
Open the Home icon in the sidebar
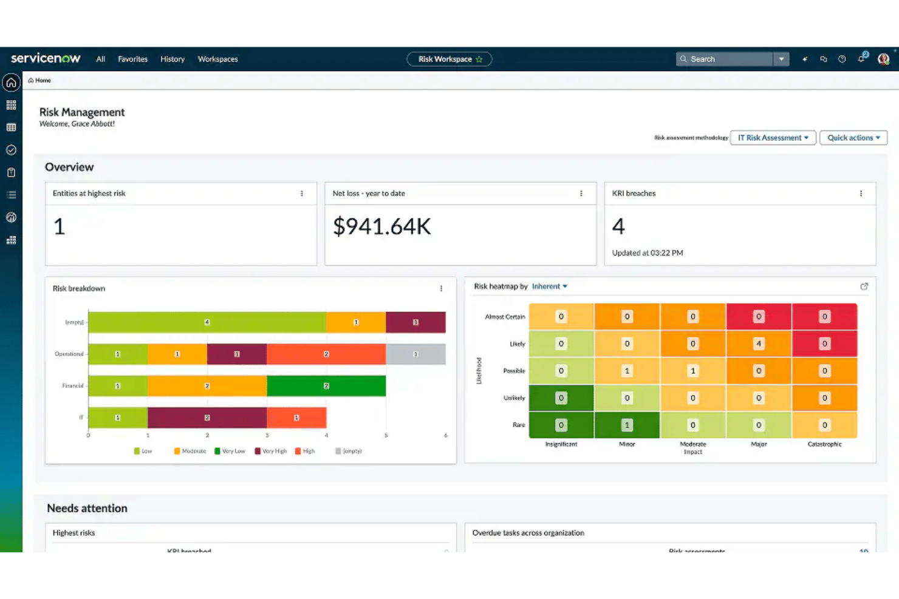coord(11,83)
